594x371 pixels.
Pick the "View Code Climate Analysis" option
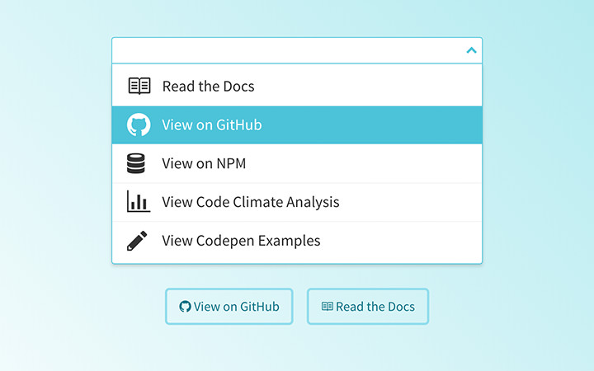(251, 202)
